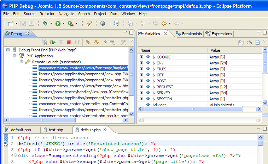Open the Run menu
This screenshot has width=268, height=164.
click(x=113, y=14)
